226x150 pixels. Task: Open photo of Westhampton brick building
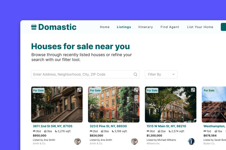pos(214,105)
